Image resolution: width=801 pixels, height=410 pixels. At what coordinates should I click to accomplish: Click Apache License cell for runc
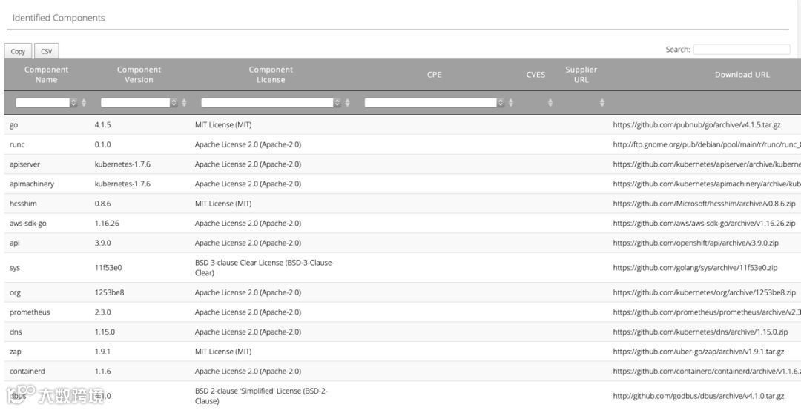tap(248, 144)
